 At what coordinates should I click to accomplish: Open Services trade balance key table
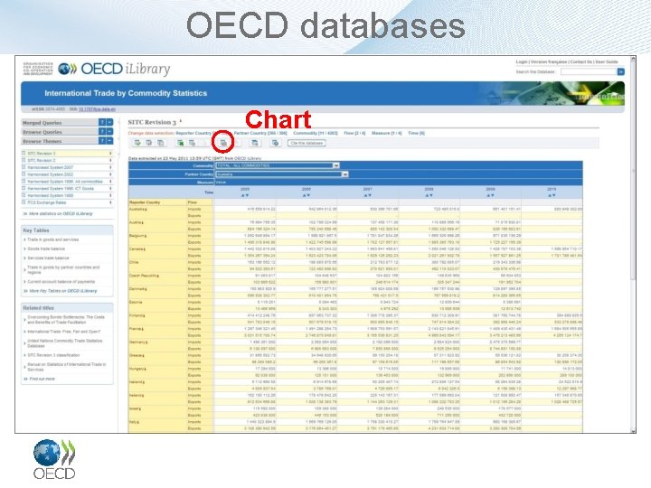pyautogui.click(x=49, y=258)
